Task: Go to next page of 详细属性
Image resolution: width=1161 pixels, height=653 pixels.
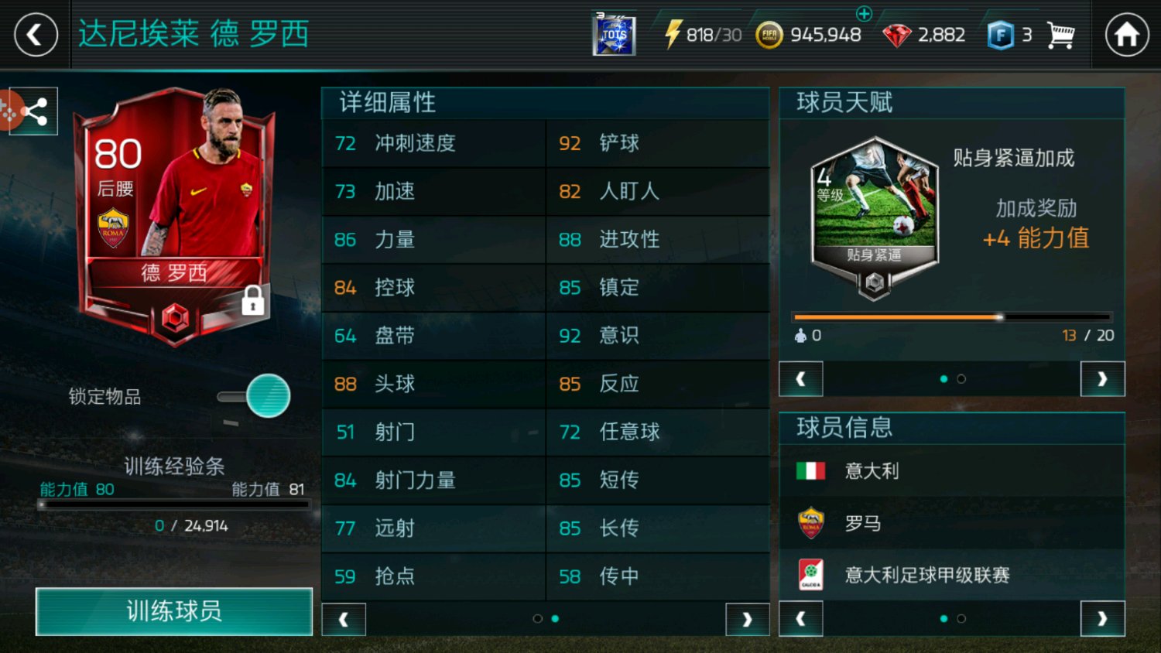Action: tap(747, 619)
